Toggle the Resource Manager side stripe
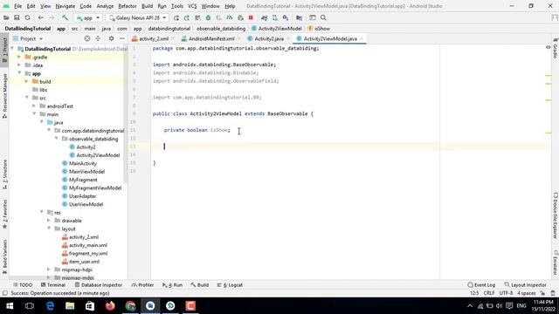Image resolution: width=559 pixels, height=314 pixels. click(x=4, y=96)
